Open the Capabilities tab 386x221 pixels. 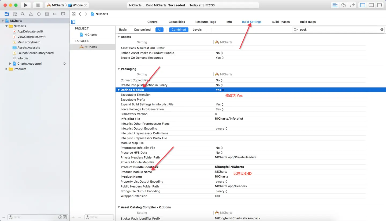(x=177, y=22)
